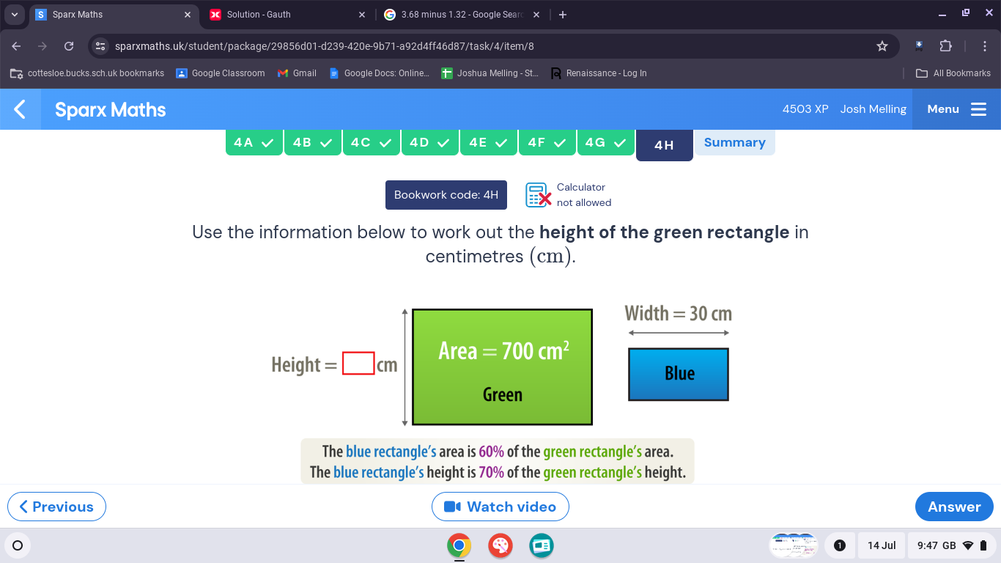Open the teal Screencast app on the shelf
Viewport: 1001px width, 563px height.
[541, 545]
